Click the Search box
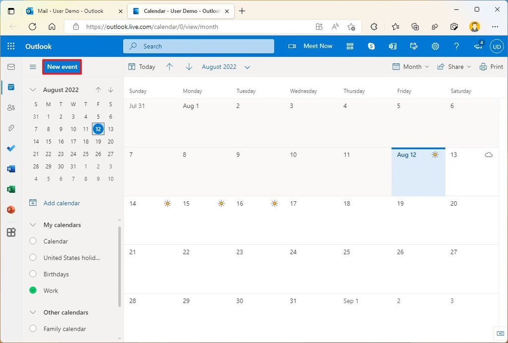 click(x=198, y=46)
